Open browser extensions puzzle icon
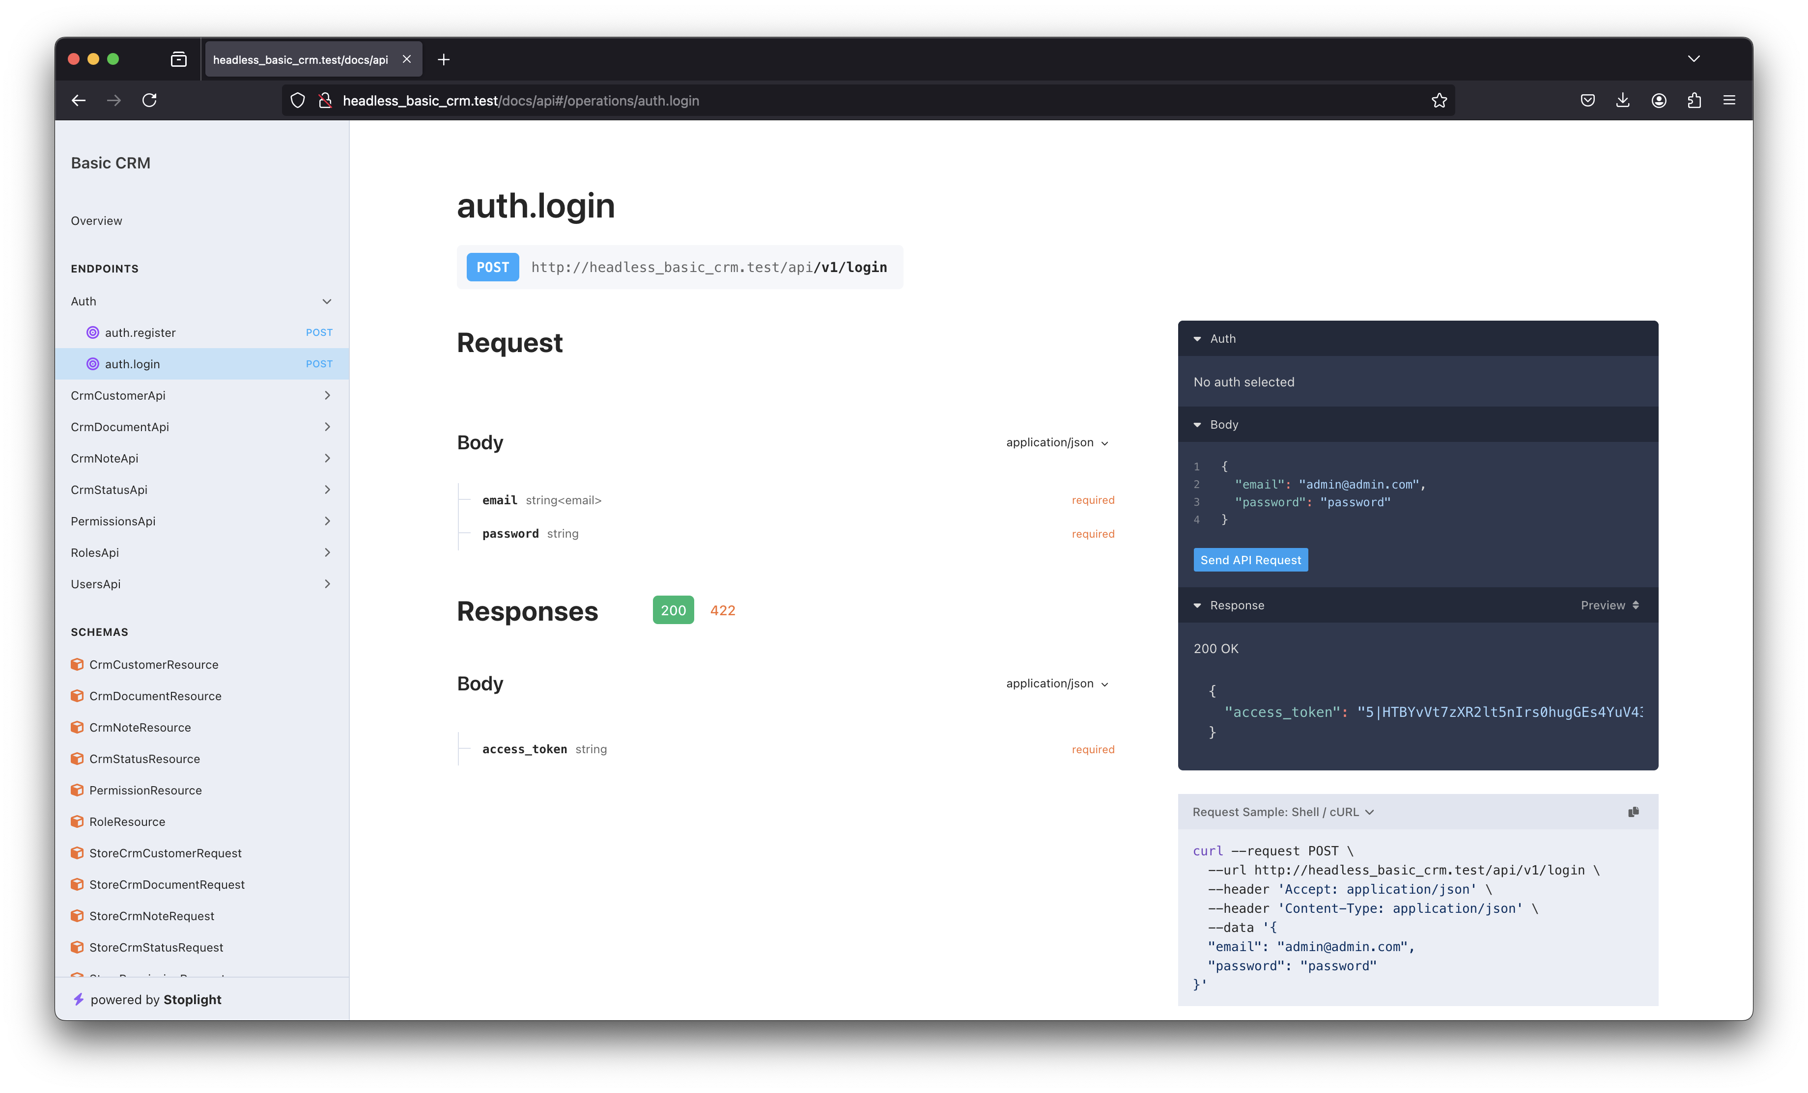The height and width of the screenshot is (1093, 1808). [x=1694, y=101]
